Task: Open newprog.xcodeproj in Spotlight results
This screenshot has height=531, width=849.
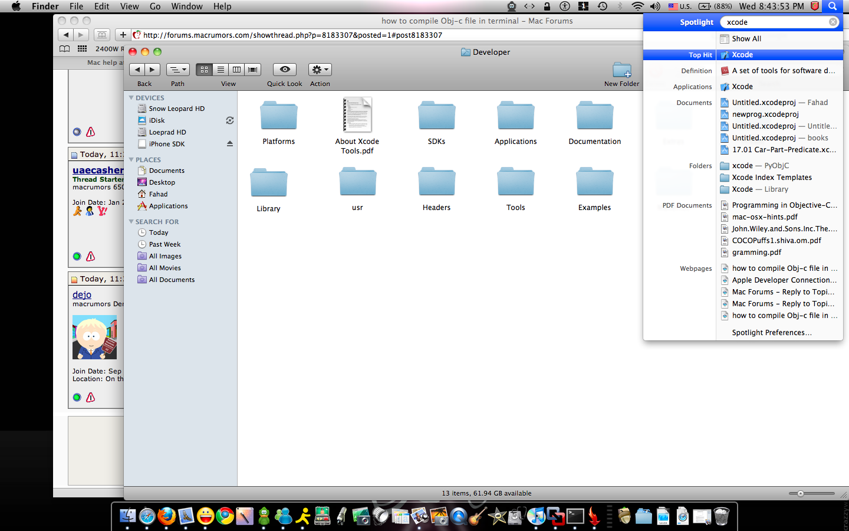Action: pyautogui.click(x=765, y=114)
